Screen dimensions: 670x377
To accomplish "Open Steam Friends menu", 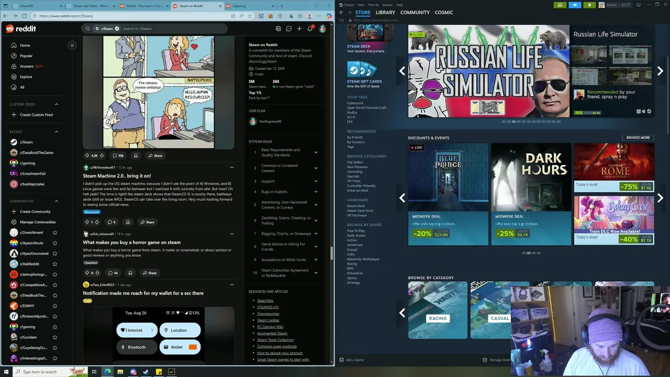I will click(x=373, y=5).
